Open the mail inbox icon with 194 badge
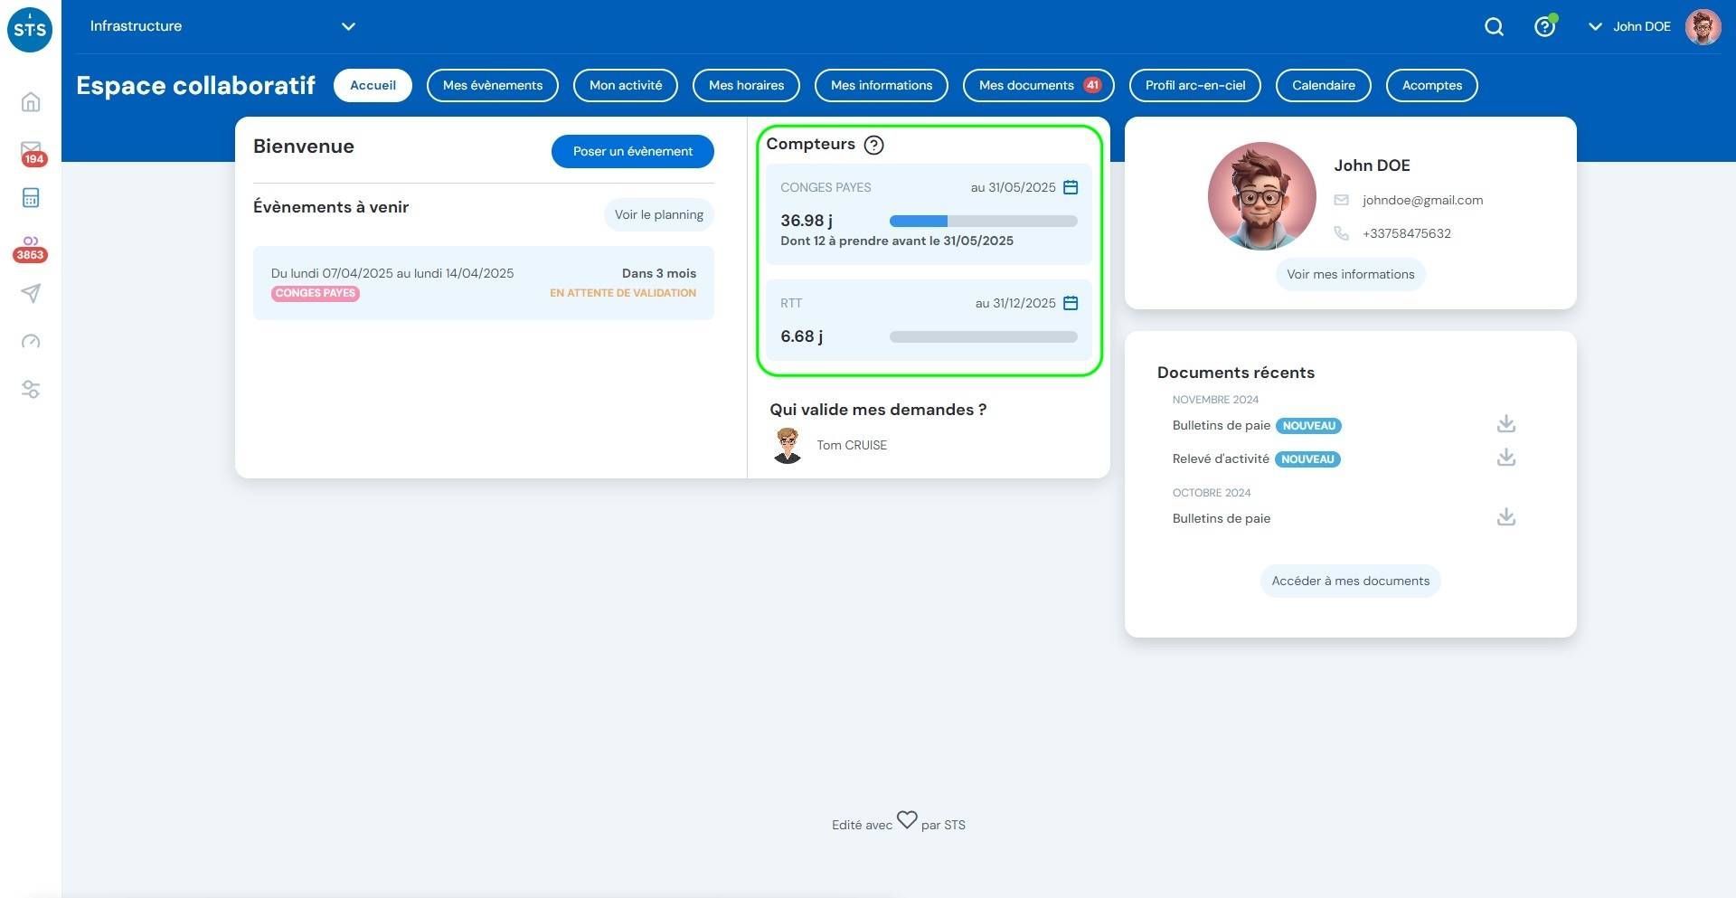This screenshot has height=898, width=1736. coord(31,150)
